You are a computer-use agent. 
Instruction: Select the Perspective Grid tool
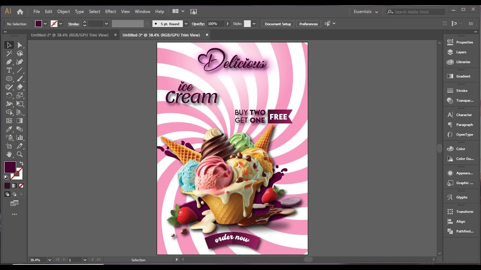[x=20, y=112]
